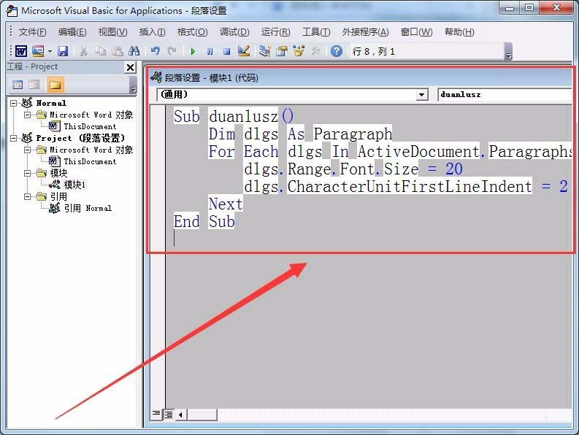Open Find with the binoculars icon
Viewport: 579px width, 435px height.
[x=134, y=51]
